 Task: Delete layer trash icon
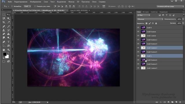(x=180, y=102)
